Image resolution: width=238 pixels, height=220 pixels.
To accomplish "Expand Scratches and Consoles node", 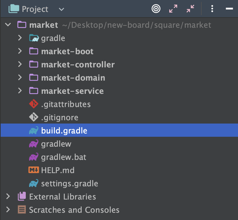I will pos(8,209).
